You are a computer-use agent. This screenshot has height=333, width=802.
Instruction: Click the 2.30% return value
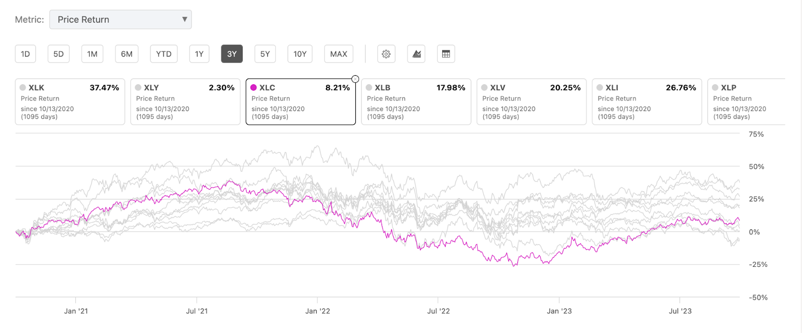(222, 88)
